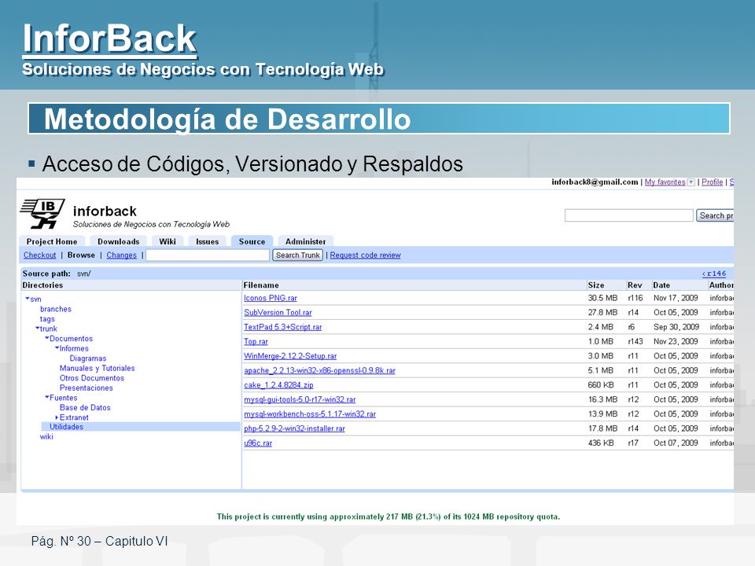Open the Wiki tab
Image resolution: width=755 pixels, height=566 pixels.
pos(167,241)
